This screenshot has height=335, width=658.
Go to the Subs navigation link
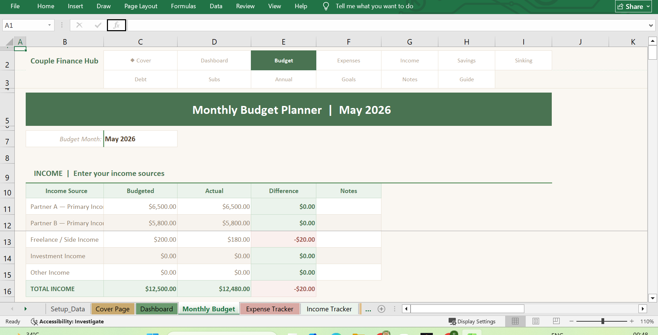[214, 79]
